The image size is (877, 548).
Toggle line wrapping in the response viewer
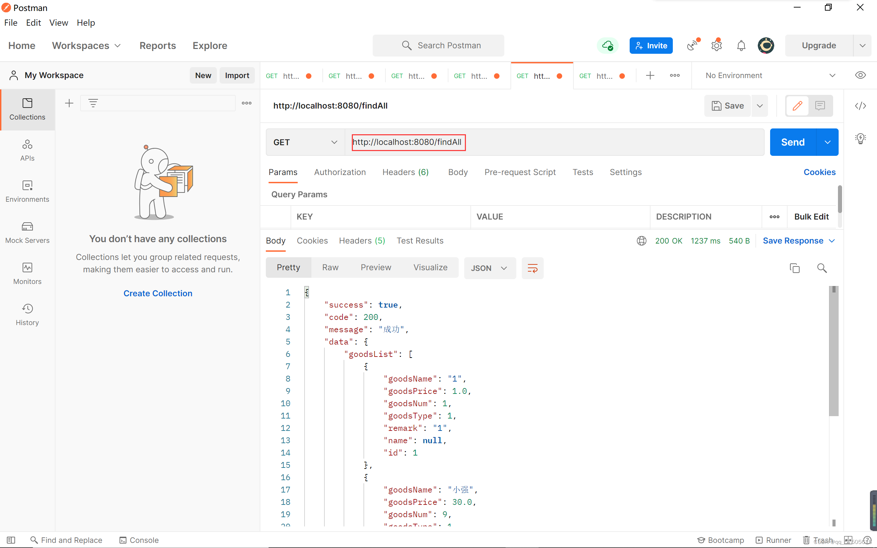click(x=532, y=268)
